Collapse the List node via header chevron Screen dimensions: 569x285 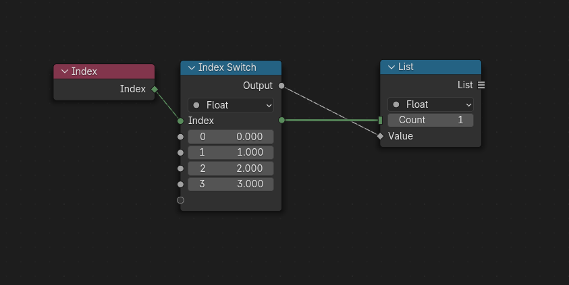pos(391,67)
